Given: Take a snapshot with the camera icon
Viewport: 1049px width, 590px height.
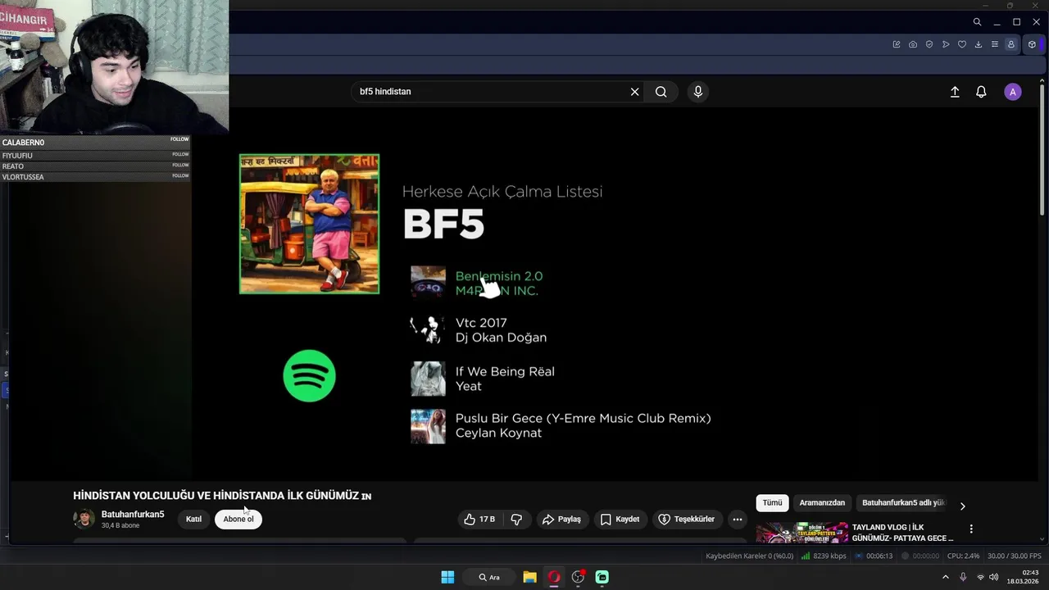Looking at the screenshot, I should tap(913, 44).
